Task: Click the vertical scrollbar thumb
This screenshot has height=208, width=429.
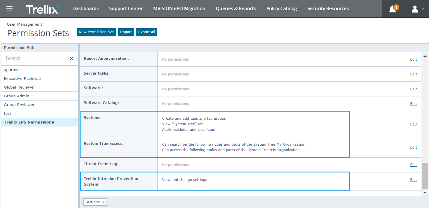Action: [x=425, y=176]
